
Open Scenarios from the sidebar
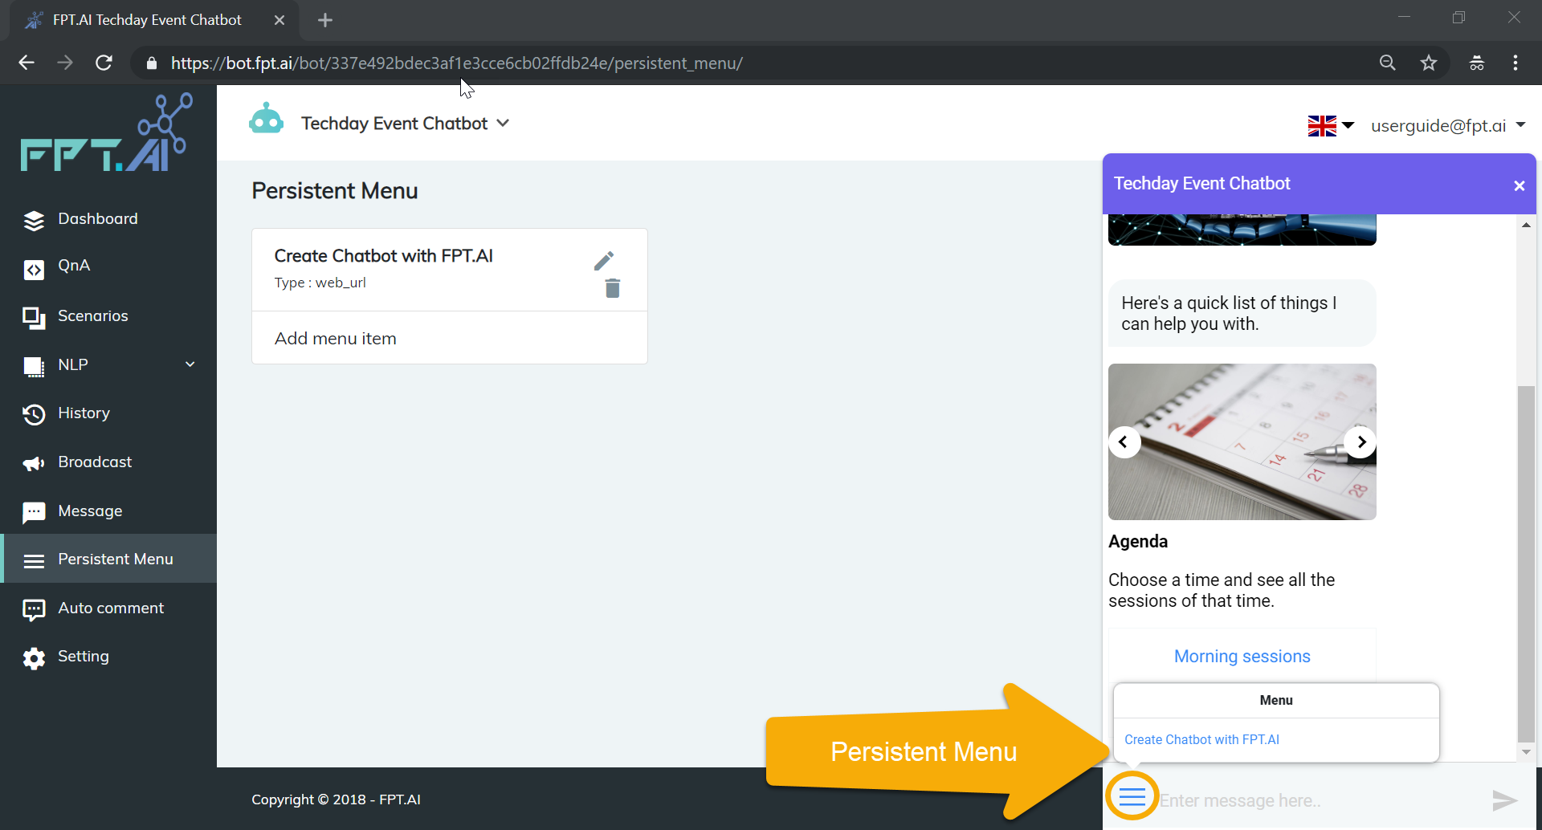(x=93, y=315)
